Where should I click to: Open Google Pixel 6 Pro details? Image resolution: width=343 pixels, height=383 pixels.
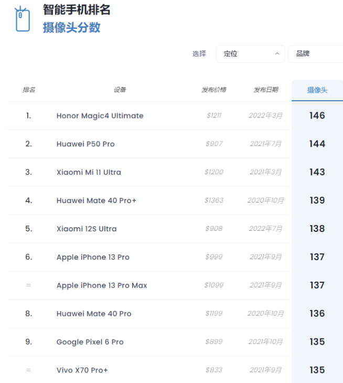pos(90,342)
